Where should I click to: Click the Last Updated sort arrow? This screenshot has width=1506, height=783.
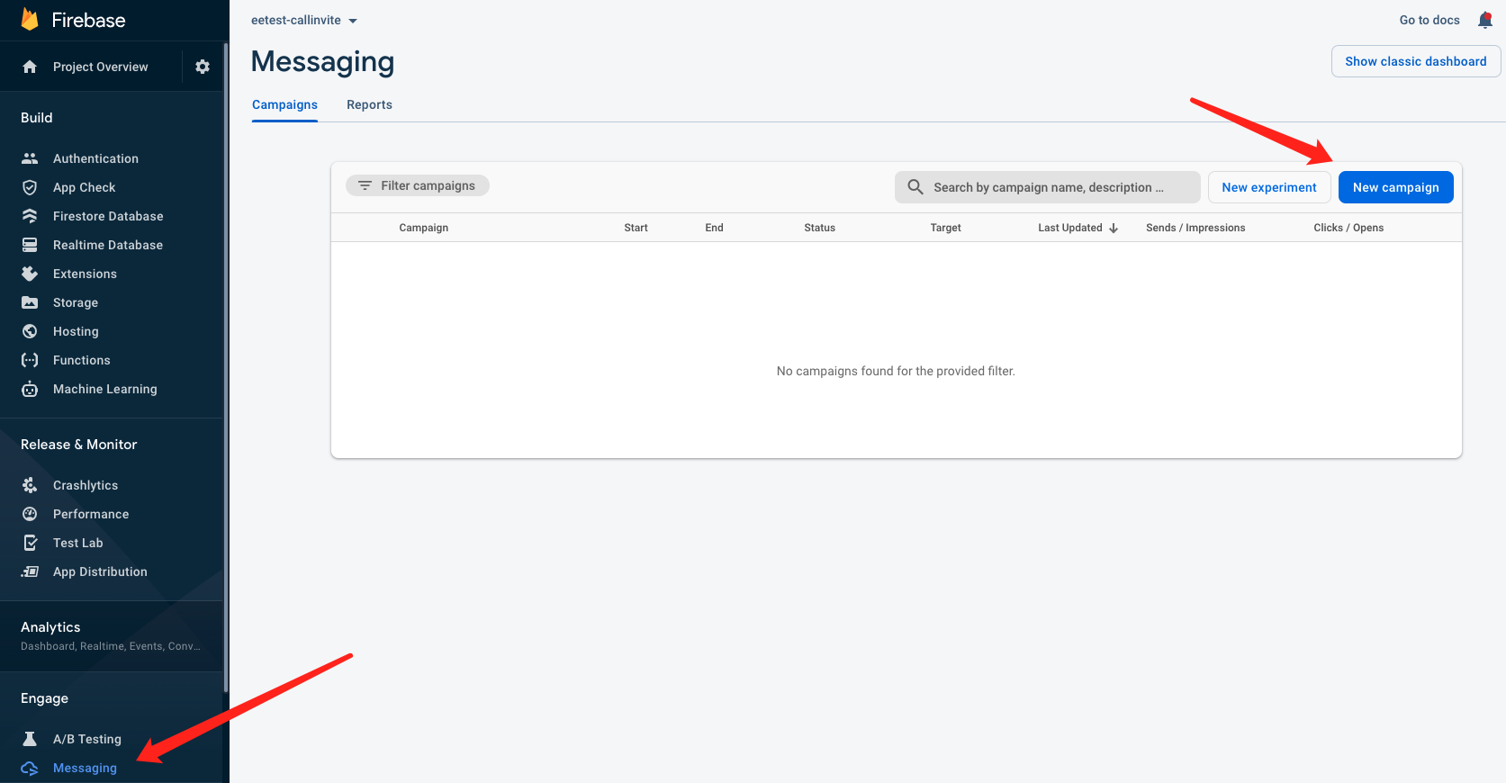[x=1114, y=228]
